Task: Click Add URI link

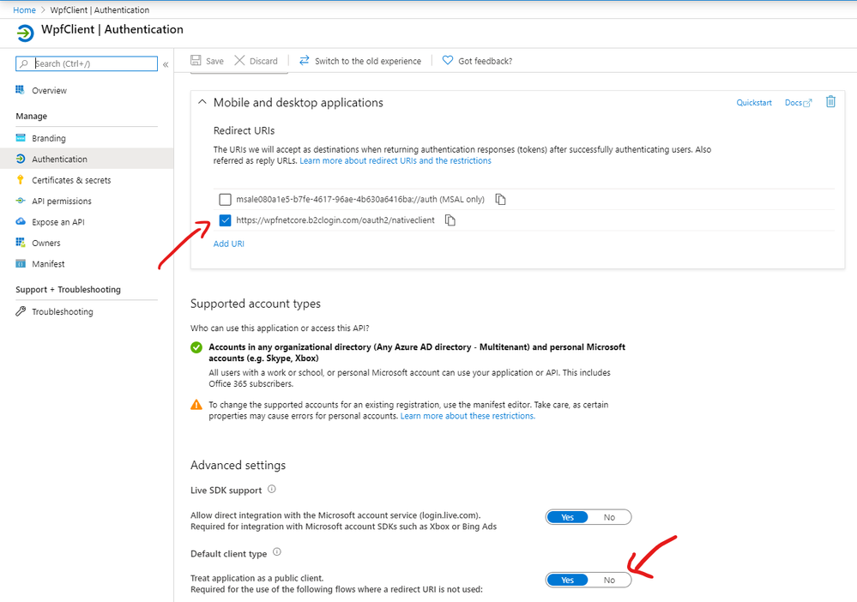Action: click(228, 244)
